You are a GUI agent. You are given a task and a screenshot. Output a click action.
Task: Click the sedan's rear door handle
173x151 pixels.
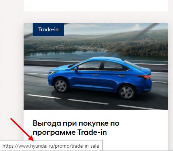[121, 76]
